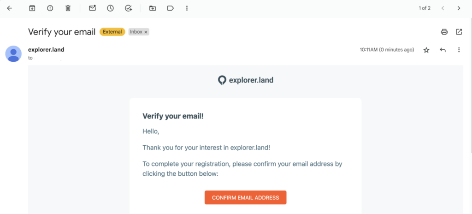This screenshot has height=214, width=472.
Task: Open the toolbar More options menu
Action: [186, 8]
